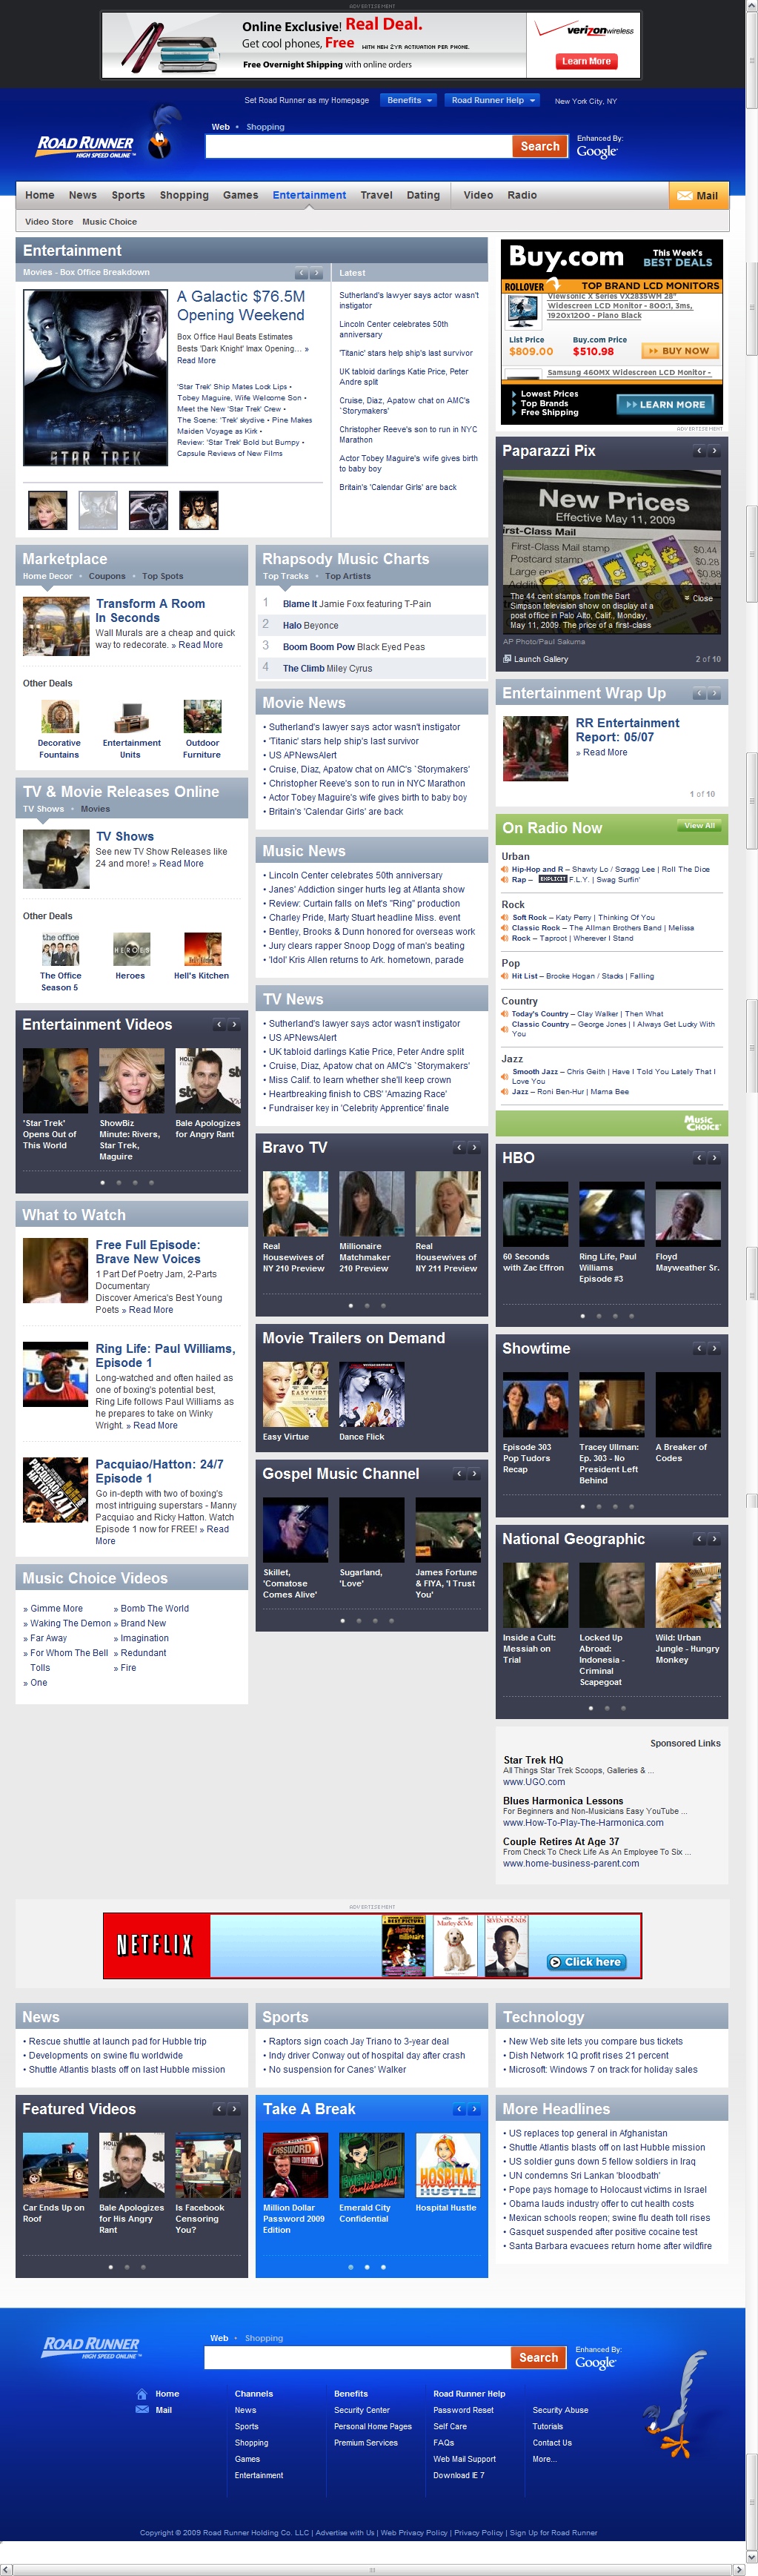The image size is (758, 2576).
Task: Advance Entertainment Wrap Up with next arrow
Action: point(714,693)
